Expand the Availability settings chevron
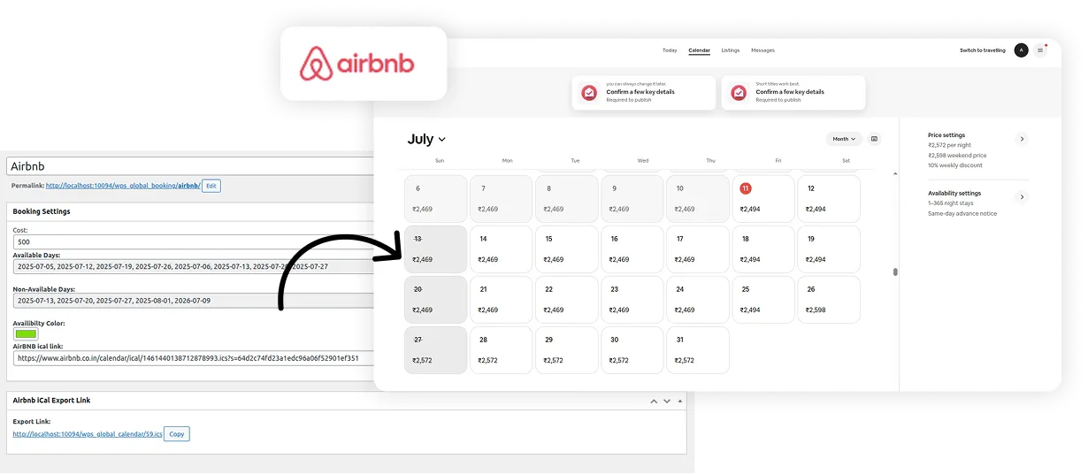The height and width of the screenshot is (474, 1088). [1022, 196]
